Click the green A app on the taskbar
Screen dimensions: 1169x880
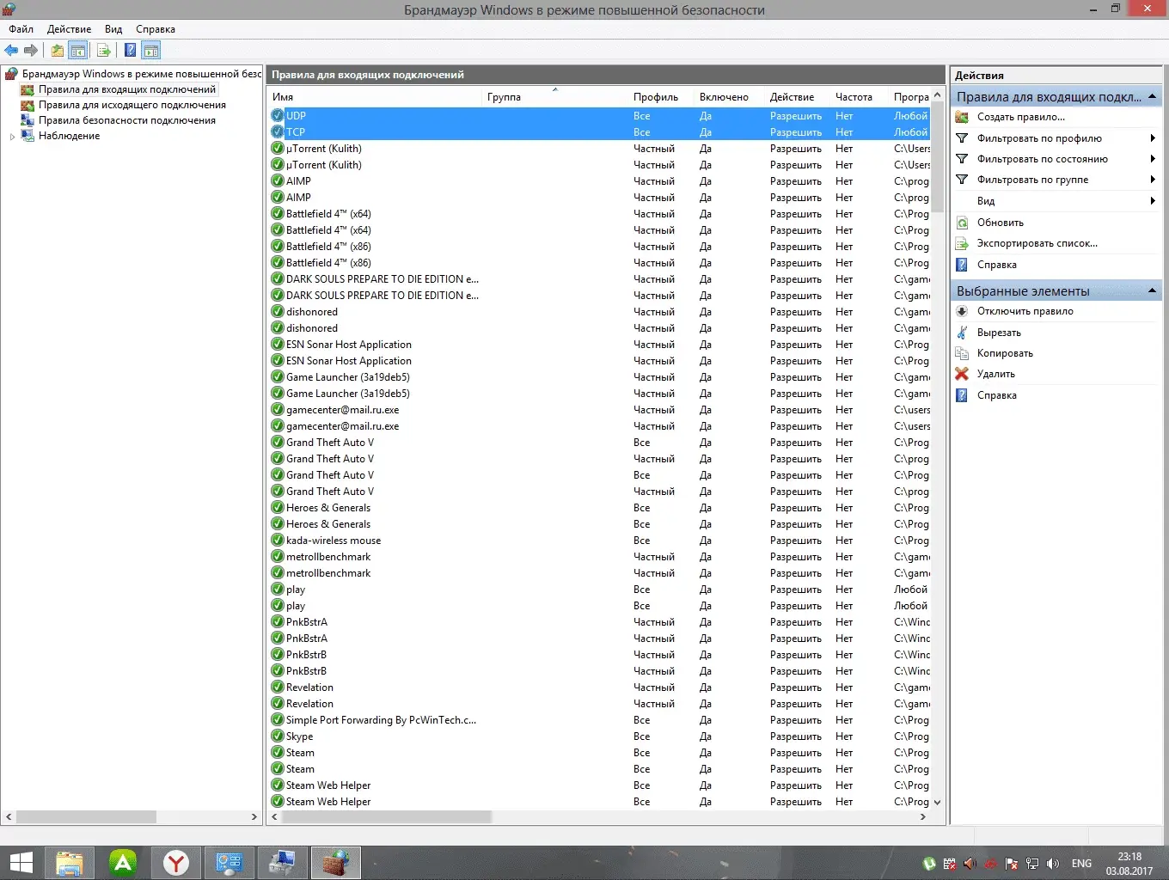pos(123,863)
